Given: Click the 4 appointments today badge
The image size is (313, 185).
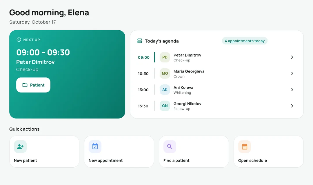Looking at the screenshot, I should point(245,41).
